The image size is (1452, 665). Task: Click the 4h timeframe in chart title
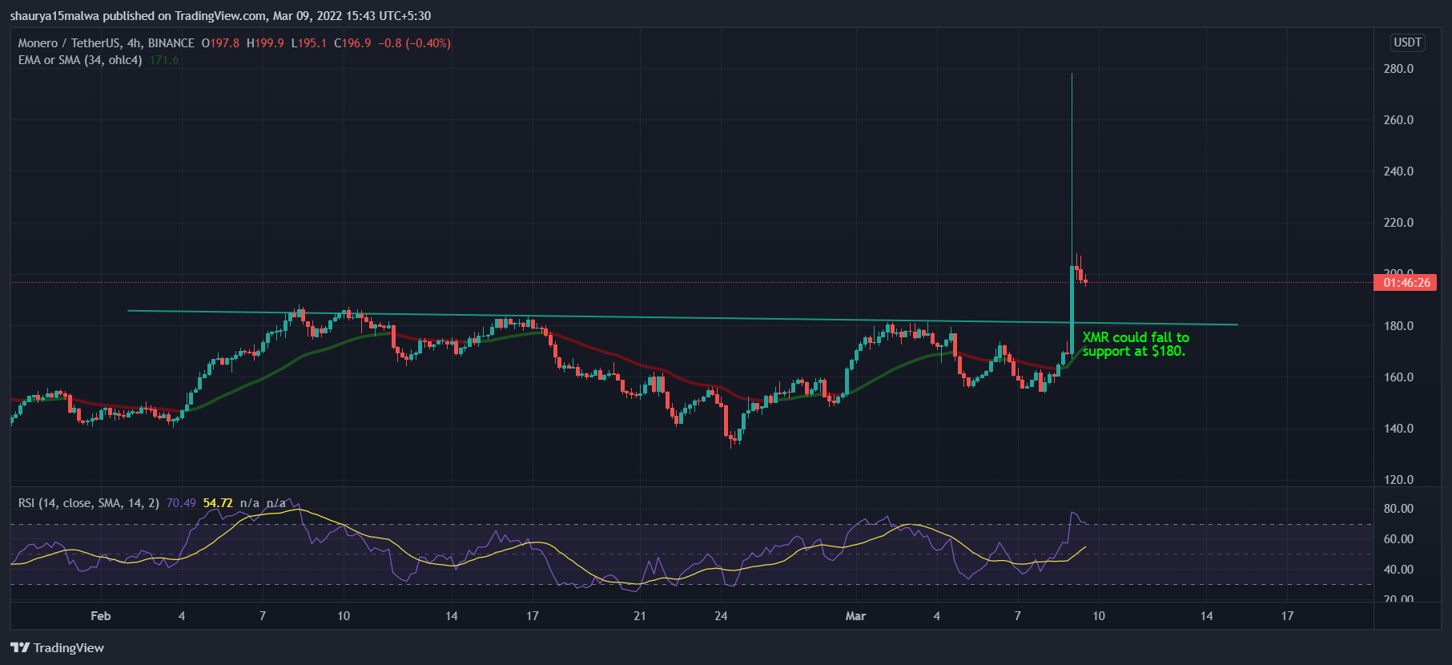pos(134,43)
